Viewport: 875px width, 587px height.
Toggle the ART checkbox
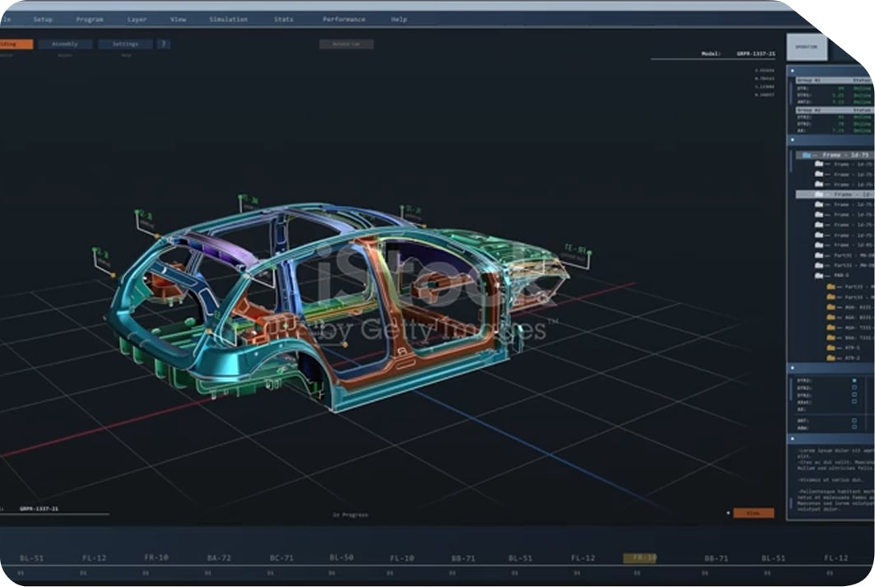point(854,421)
